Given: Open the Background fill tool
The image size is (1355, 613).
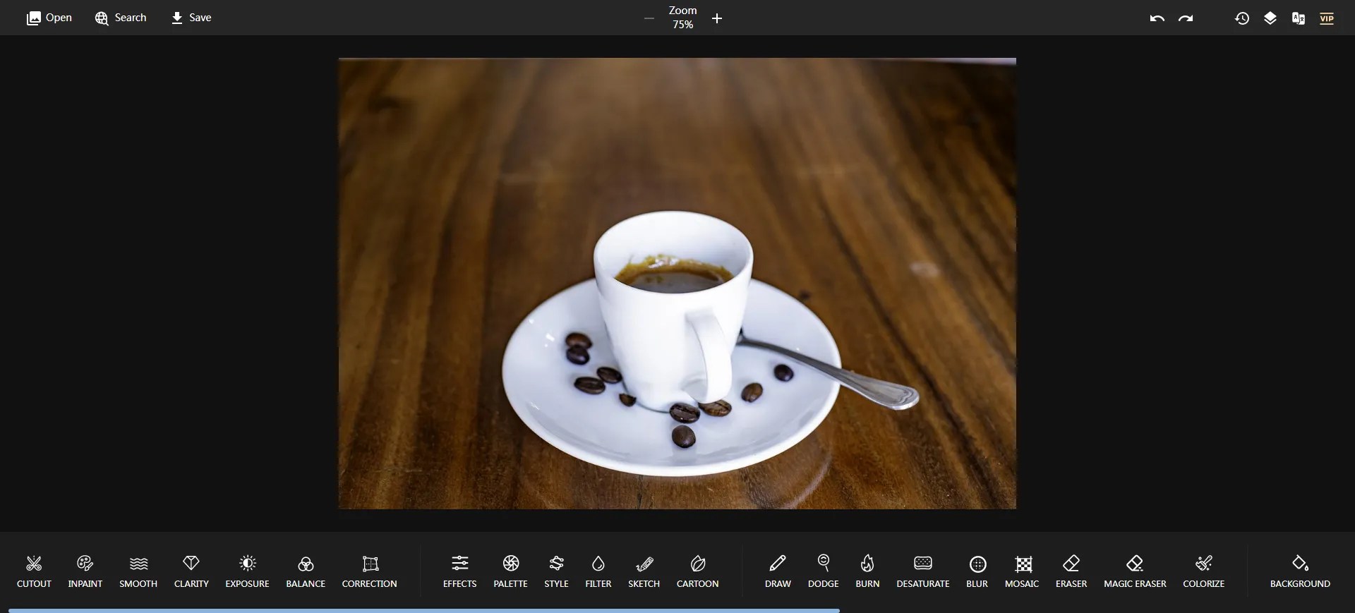Looking at the screenshot, I should click(1300, 571).
